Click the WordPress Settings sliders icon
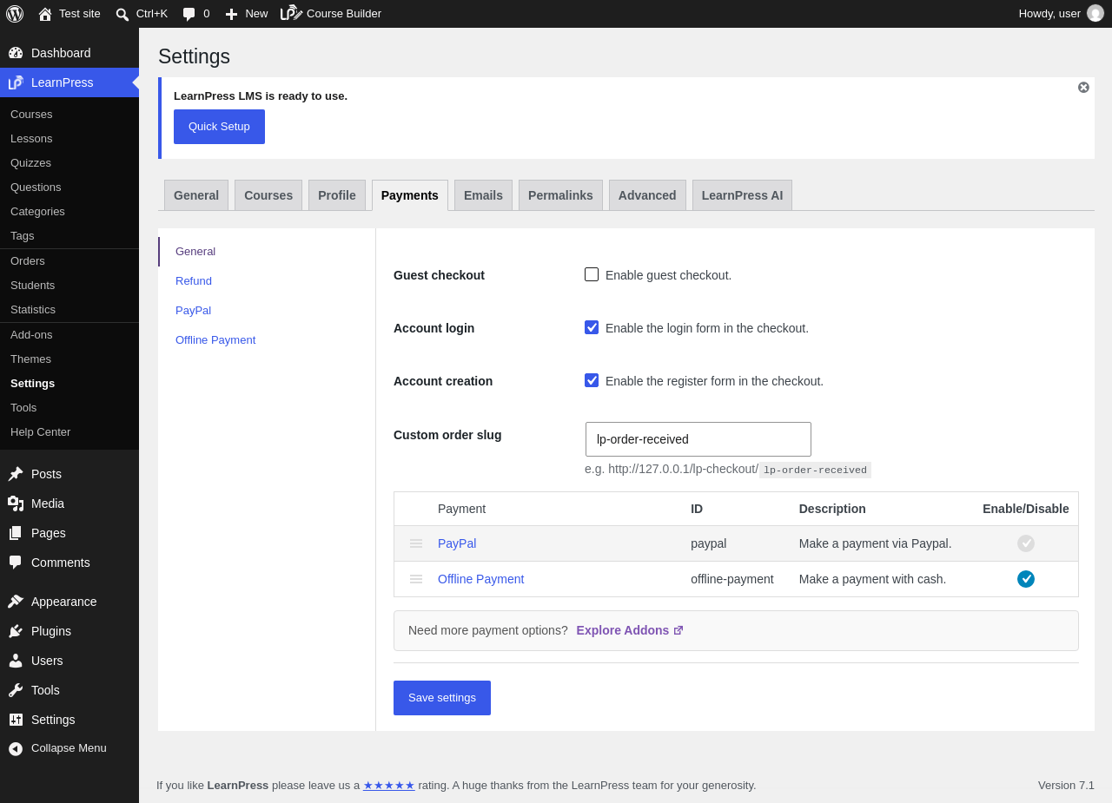1112x803 pixels. 16,720
